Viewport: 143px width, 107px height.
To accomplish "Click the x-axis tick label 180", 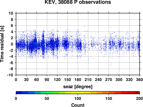I will click(x=78, y=80).
